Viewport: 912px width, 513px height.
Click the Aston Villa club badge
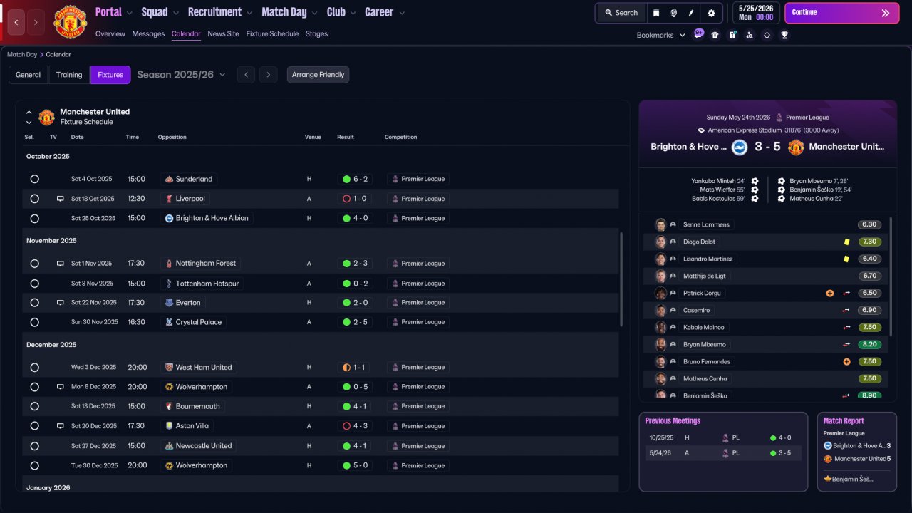[x=169, y=426]
